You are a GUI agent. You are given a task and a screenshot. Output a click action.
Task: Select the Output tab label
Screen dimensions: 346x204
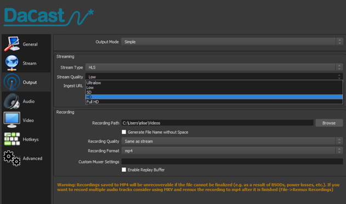30,82
